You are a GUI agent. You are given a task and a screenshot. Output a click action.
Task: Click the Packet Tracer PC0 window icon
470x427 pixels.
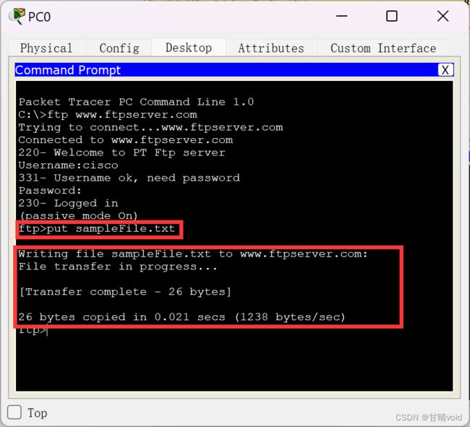[x=17, y=16]
